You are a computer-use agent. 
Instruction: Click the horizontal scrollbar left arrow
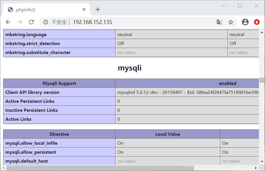pyautogui.click(x=3, y=168)
